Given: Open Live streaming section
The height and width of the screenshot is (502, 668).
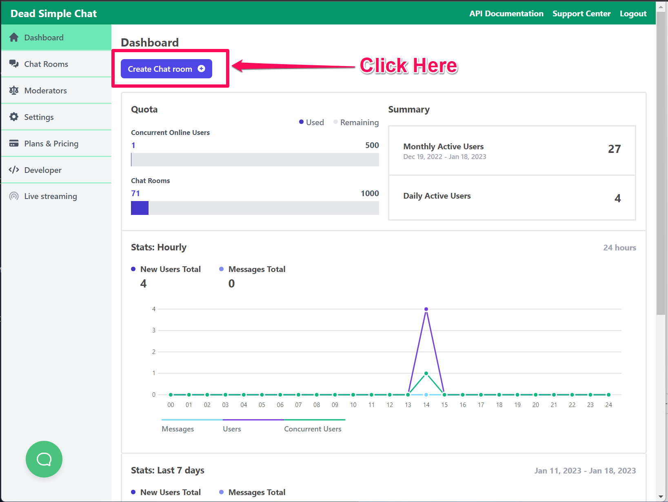Looking at the screenshot, I should [56, 196].
